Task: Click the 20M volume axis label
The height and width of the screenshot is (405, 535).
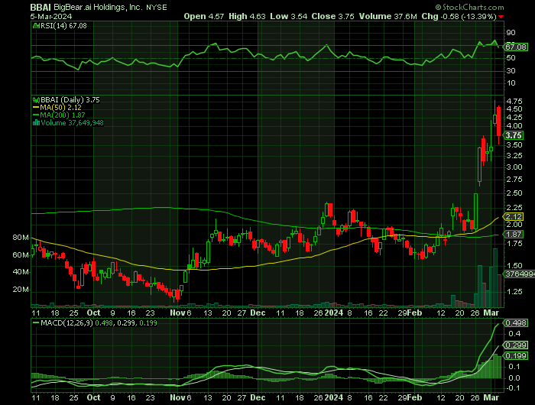Action: coord(21,290)
